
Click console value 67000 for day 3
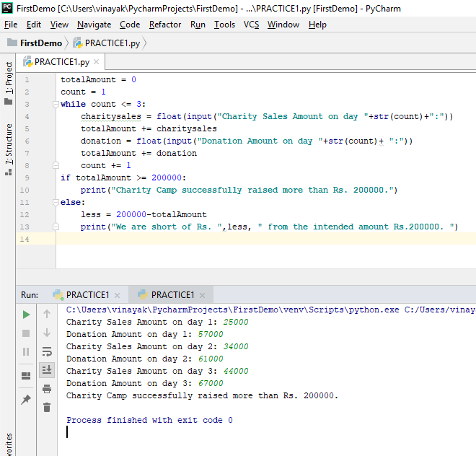tap(211, 383)
